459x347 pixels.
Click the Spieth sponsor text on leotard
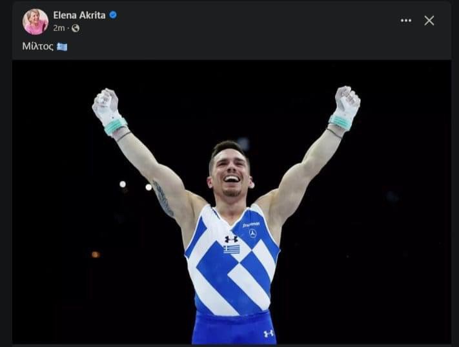coord(250,224)
